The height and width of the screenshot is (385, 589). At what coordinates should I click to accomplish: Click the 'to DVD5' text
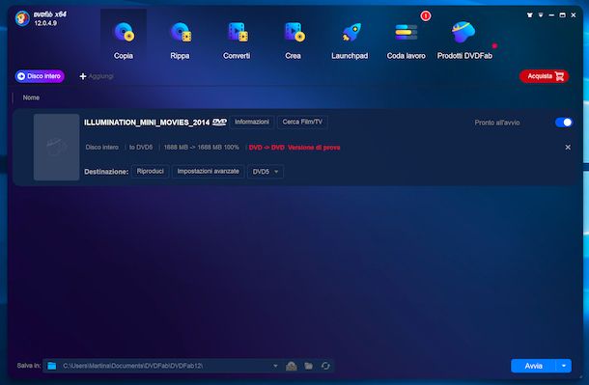(141, 147)
